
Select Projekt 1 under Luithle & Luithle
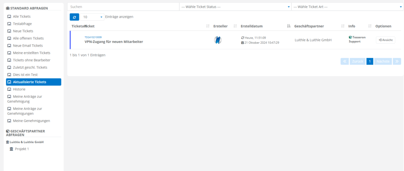click(x=22, y=149)
